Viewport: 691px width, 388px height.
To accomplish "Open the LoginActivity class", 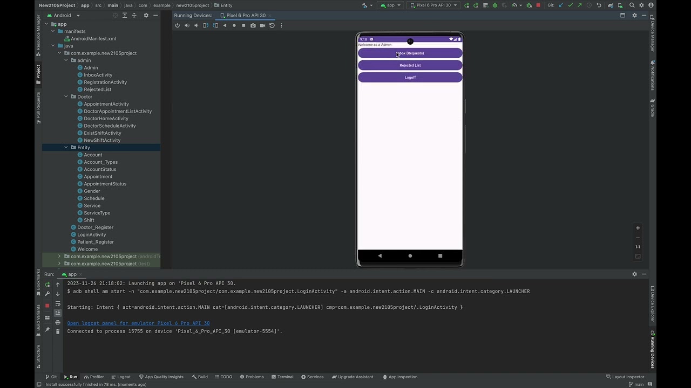I will 91,234.
